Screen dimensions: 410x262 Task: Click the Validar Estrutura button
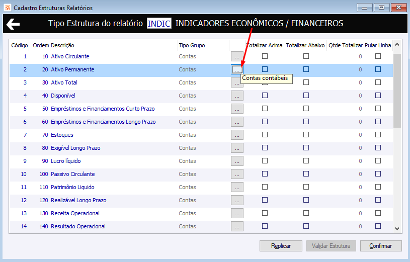tap(331, 246)
